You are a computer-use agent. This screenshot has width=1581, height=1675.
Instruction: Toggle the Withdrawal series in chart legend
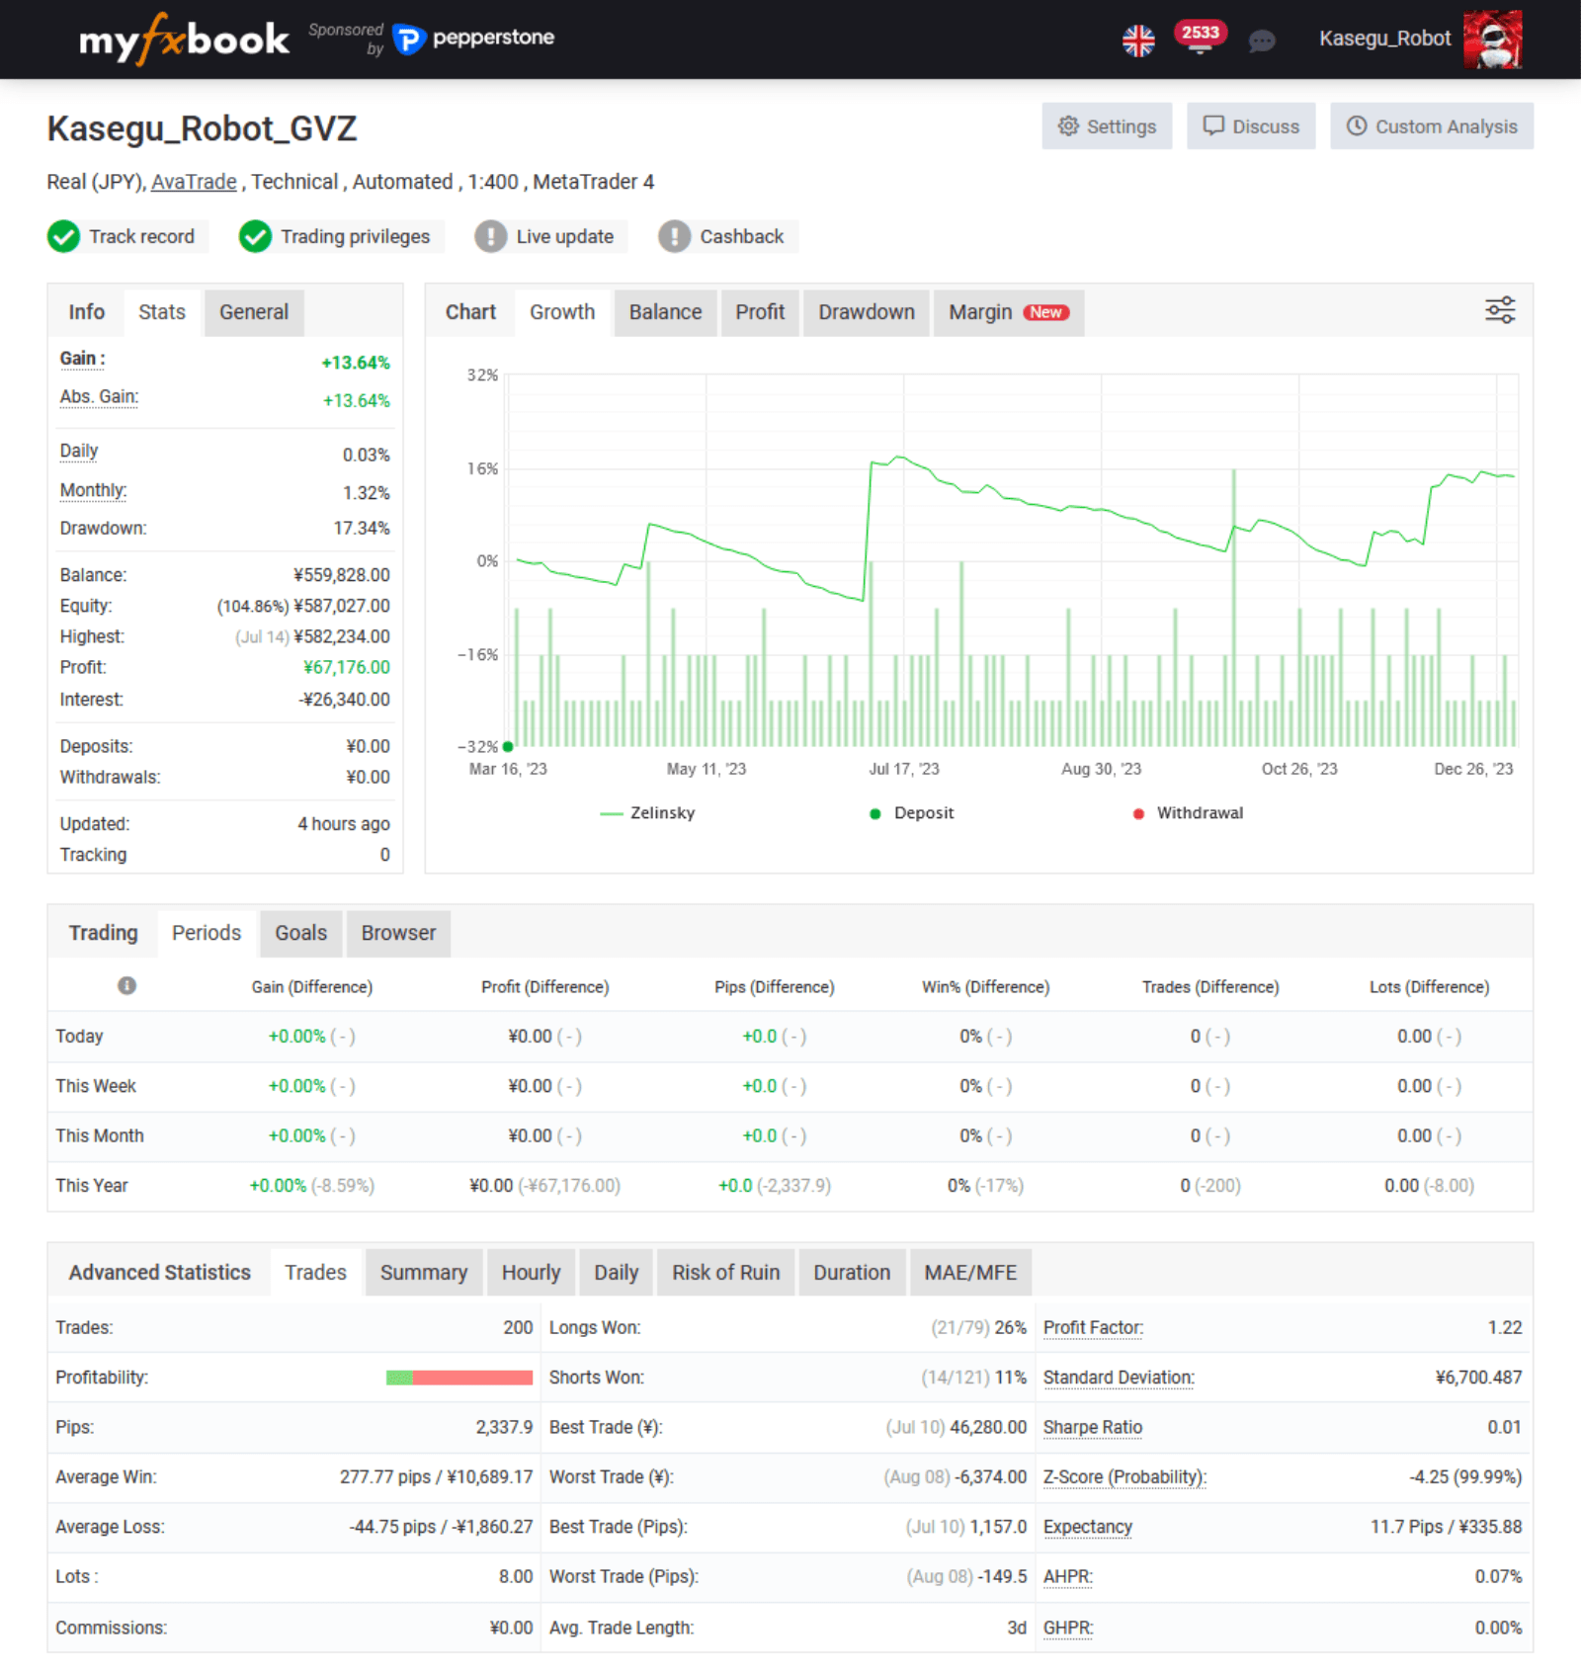1188,813
